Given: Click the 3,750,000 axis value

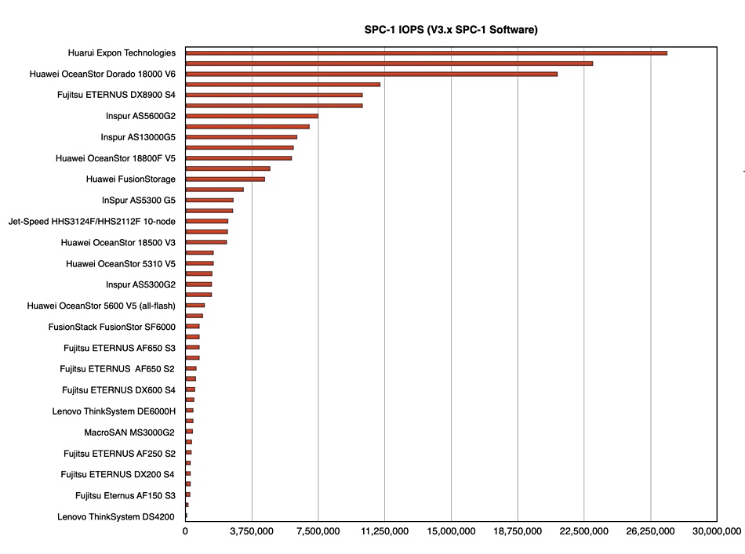Looking at the screenshot, I should click(x=252, y=531).
